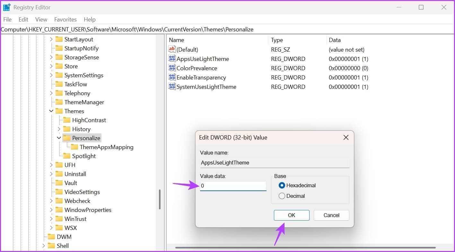Expand the Store tree node
Image resolution: width=455 pixels, height=252 pixels.
[51, 66]
